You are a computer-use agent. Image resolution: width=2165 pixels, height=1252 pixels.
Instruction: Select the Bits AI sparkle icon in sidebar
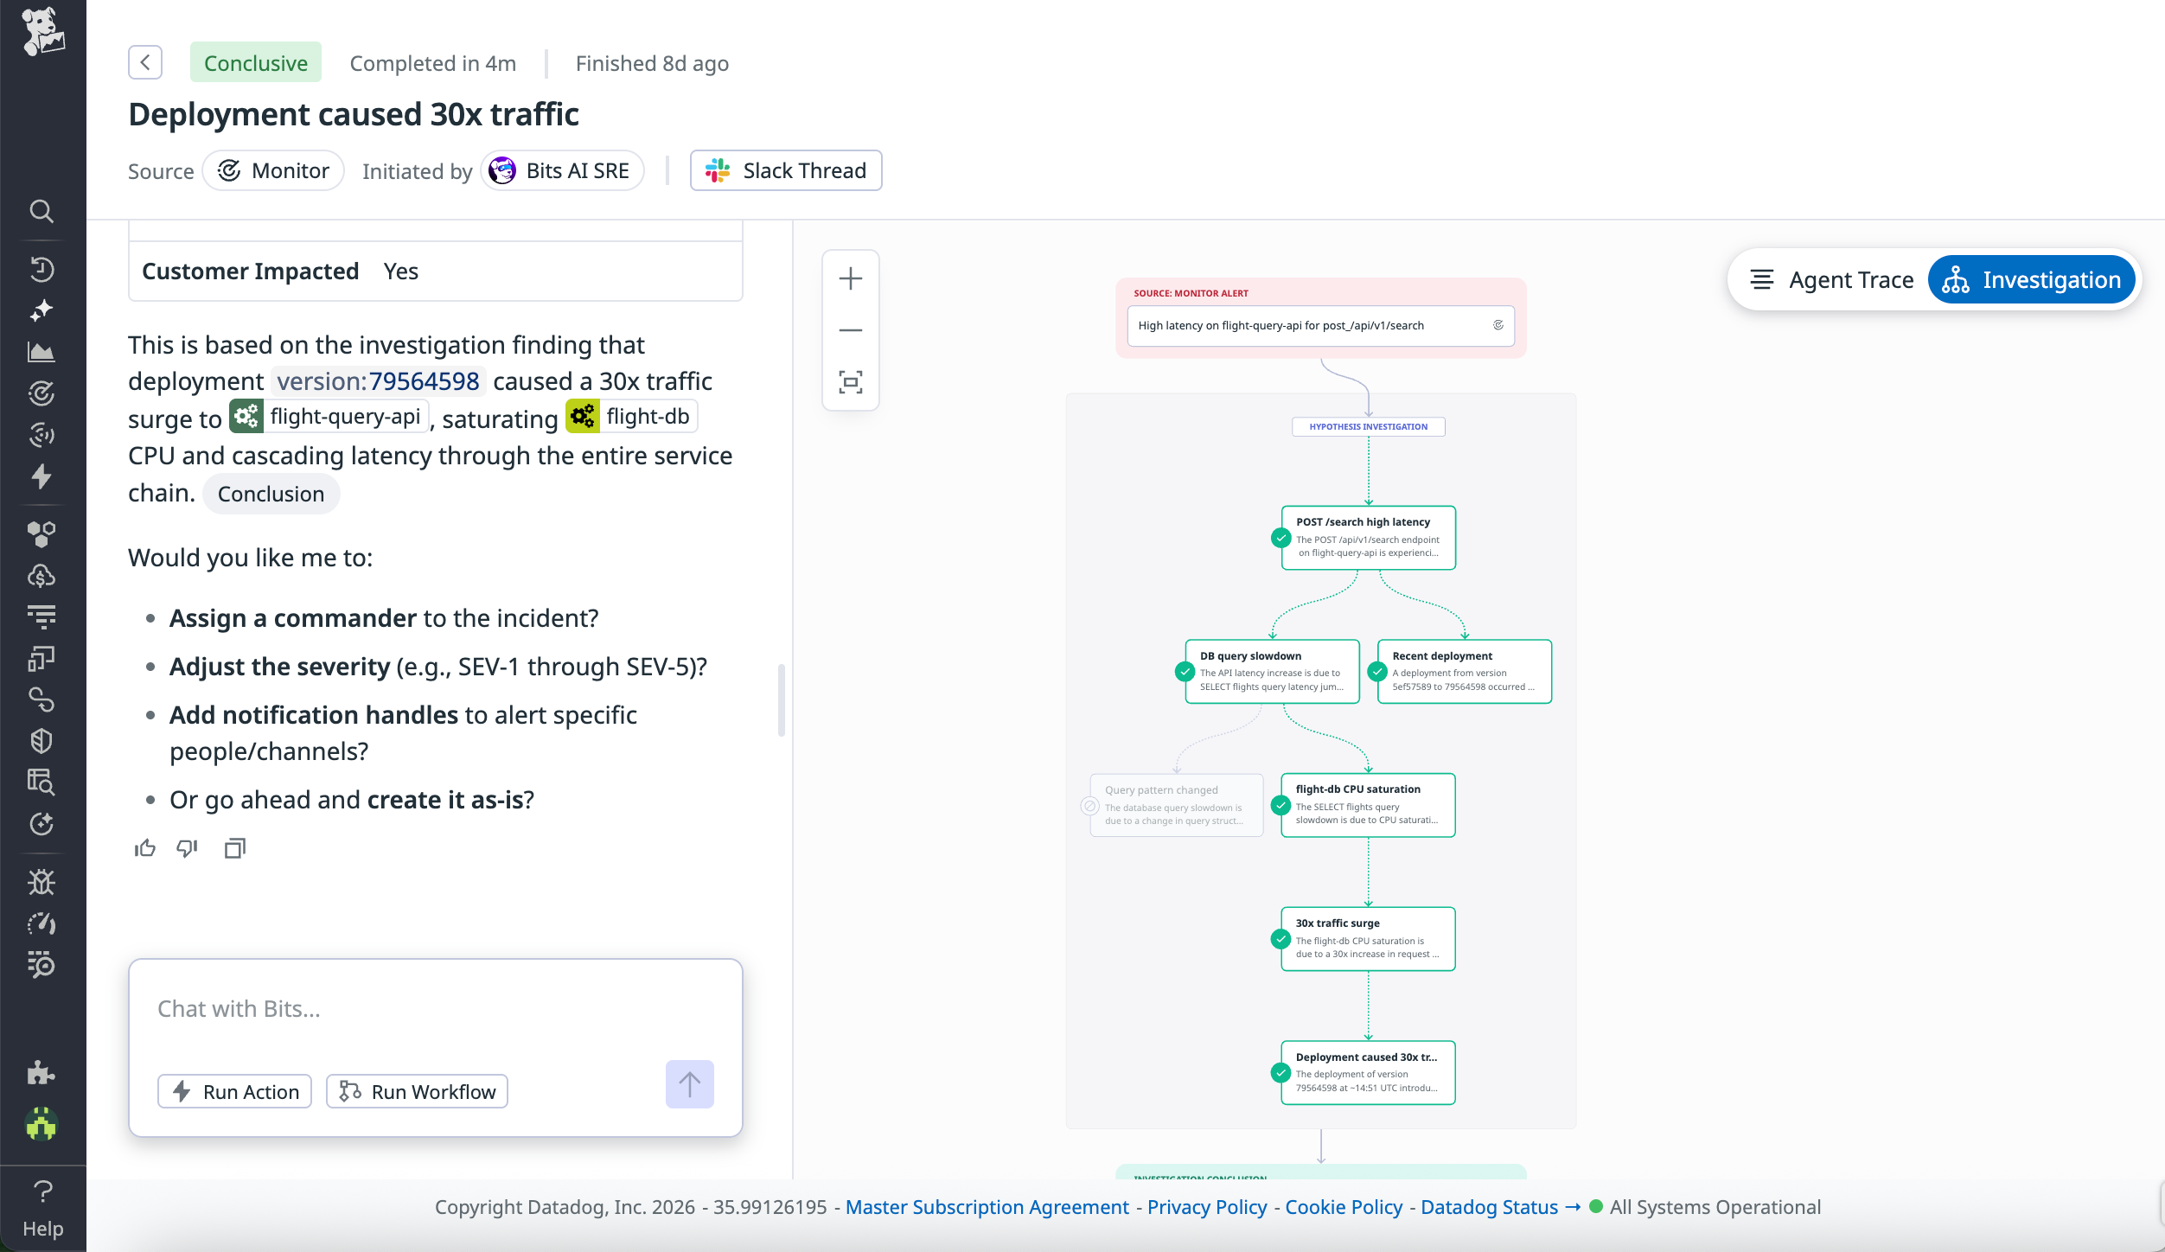(41, 310)
